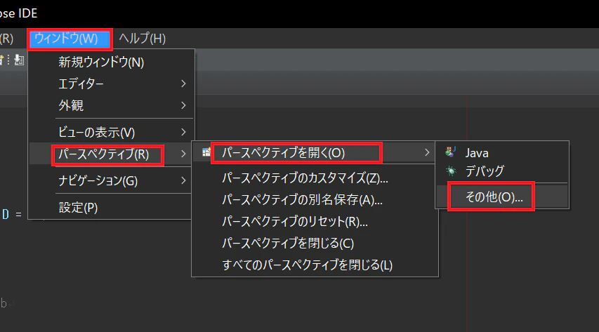Expand the ナビゲーション(G) submenu arrow

point(183,180)
